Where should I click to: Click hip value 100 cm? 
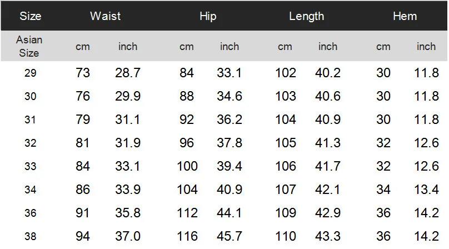click(187, 167)
